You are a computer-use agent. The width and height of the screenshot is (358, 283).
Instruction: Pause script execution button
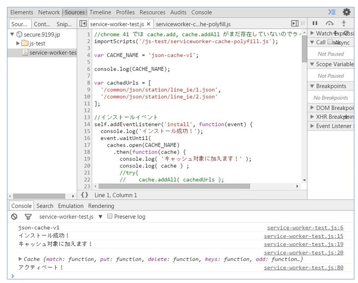click(315, 23)
